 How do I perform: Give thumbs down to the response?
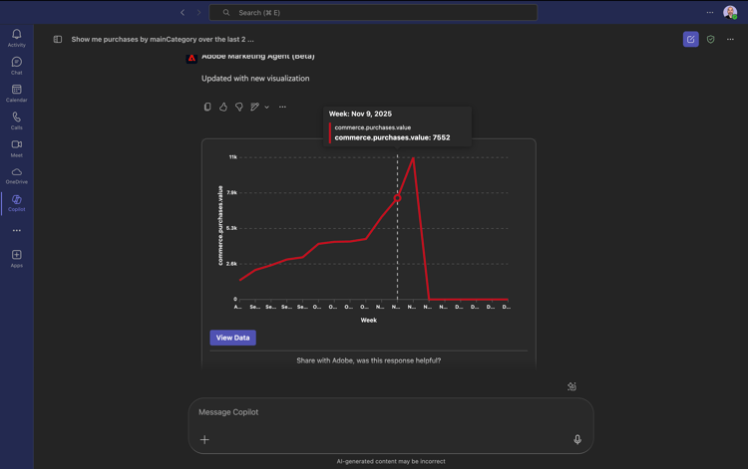tap(239, 107)
